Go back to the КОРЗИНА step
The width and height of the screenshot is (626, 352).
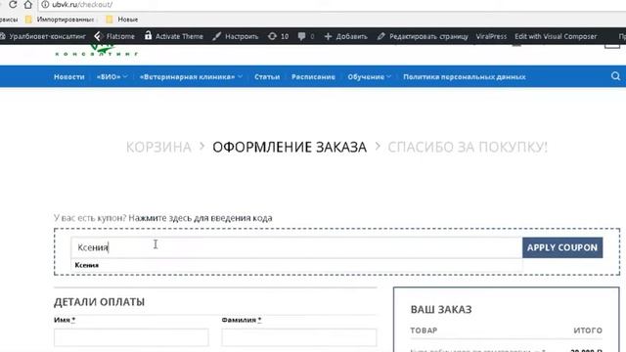pos(158,147)
